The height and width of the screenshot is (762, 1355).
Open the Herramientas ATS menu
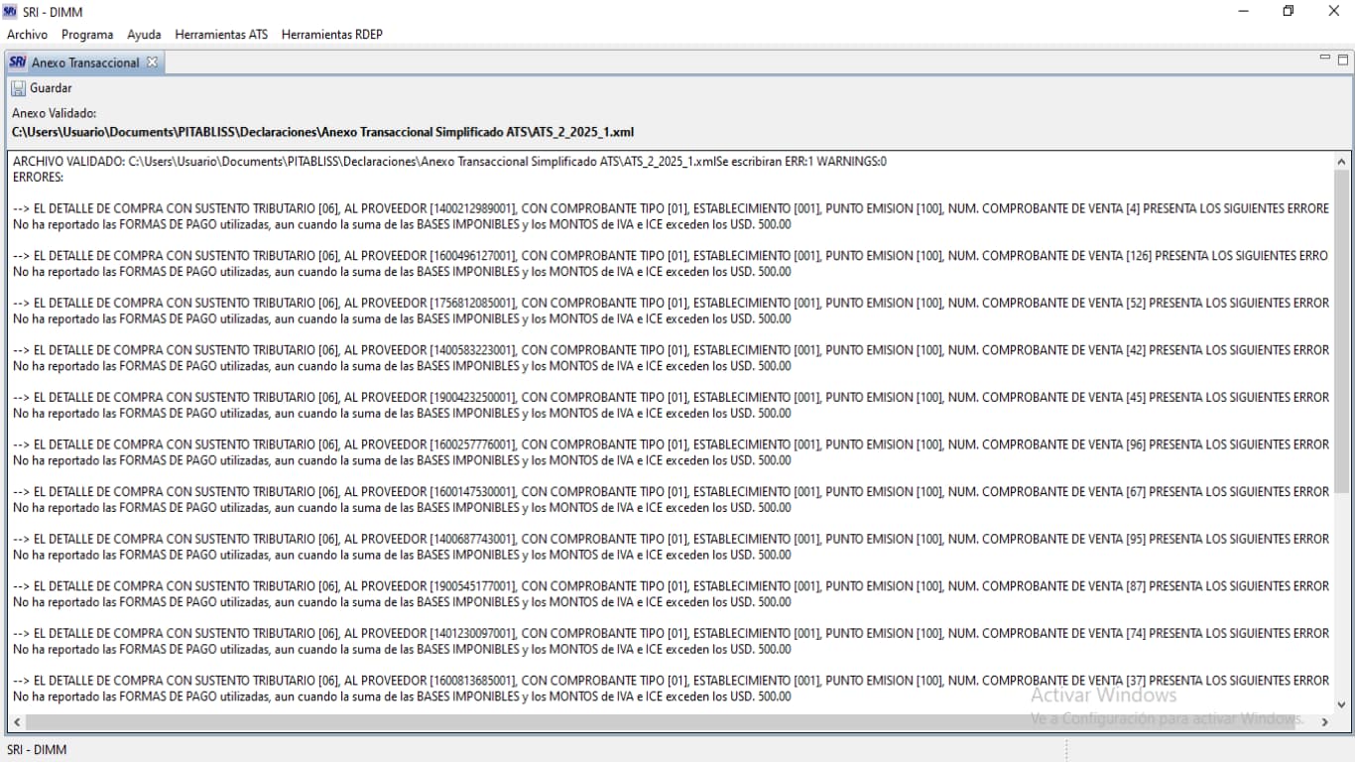pos(221,35)
